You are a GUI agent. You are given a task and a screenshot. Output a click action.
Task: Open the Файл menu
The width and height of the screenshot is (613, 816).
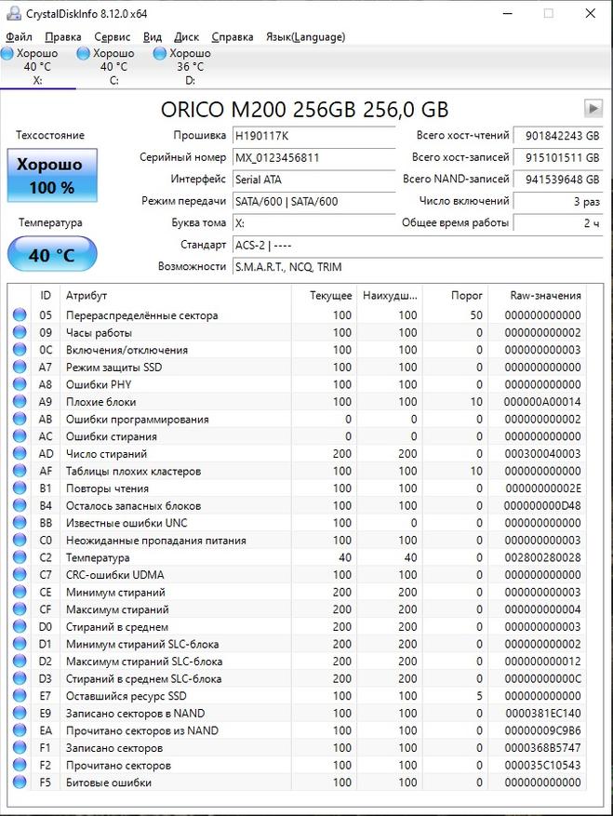tap(19, 37)
